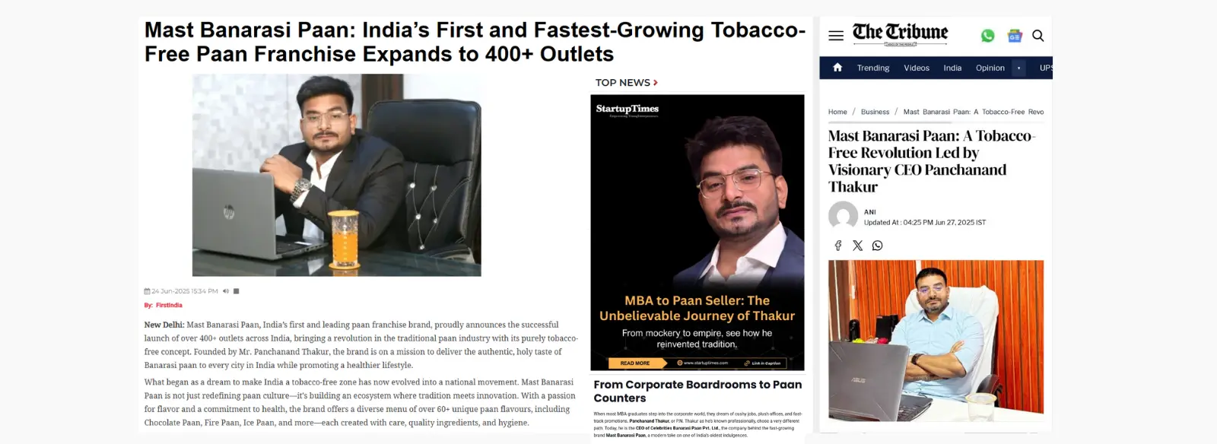
Task: Open the Google News icon
Action: 1015,36
